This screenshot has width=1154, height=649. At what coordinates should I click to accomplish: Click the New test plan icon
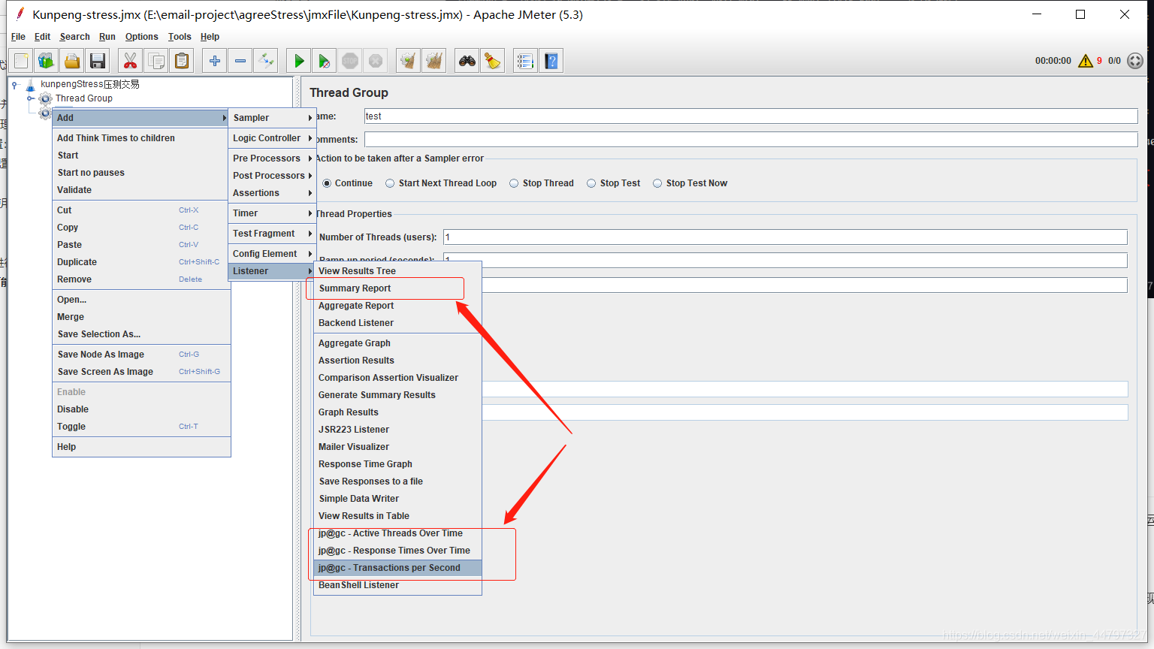22,61
